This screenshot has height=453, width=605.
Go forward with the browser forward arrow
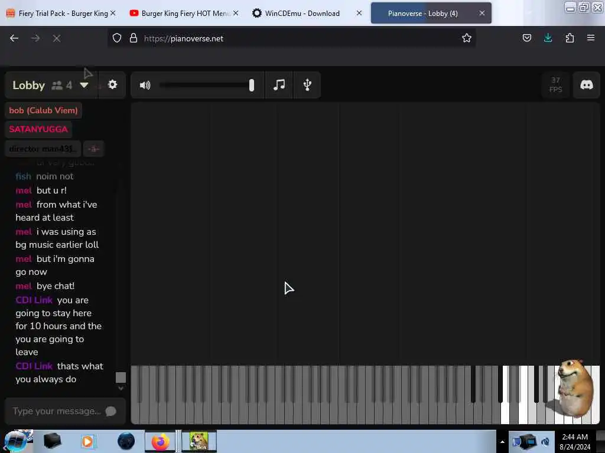click(35, 38)
